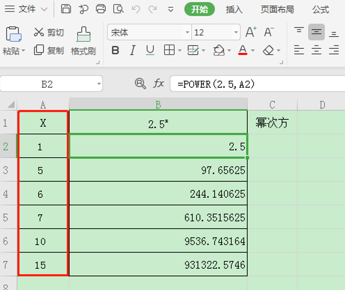Click cell containing 610.3515625
This screenshot has width=345, height=290.
pos(158,217)
